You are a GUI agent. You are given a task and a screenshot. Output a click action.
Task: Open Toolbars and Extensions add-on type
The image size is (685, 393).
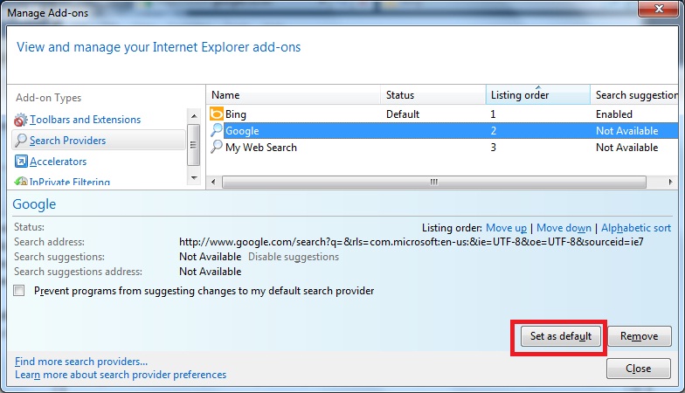(86, 120)
